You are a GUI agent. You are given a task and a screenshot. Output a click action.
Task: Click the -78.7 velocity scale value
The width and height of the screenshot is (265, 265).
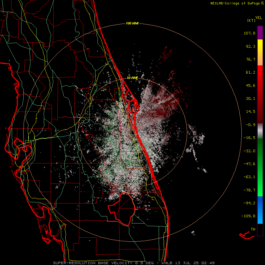(249, 190)
